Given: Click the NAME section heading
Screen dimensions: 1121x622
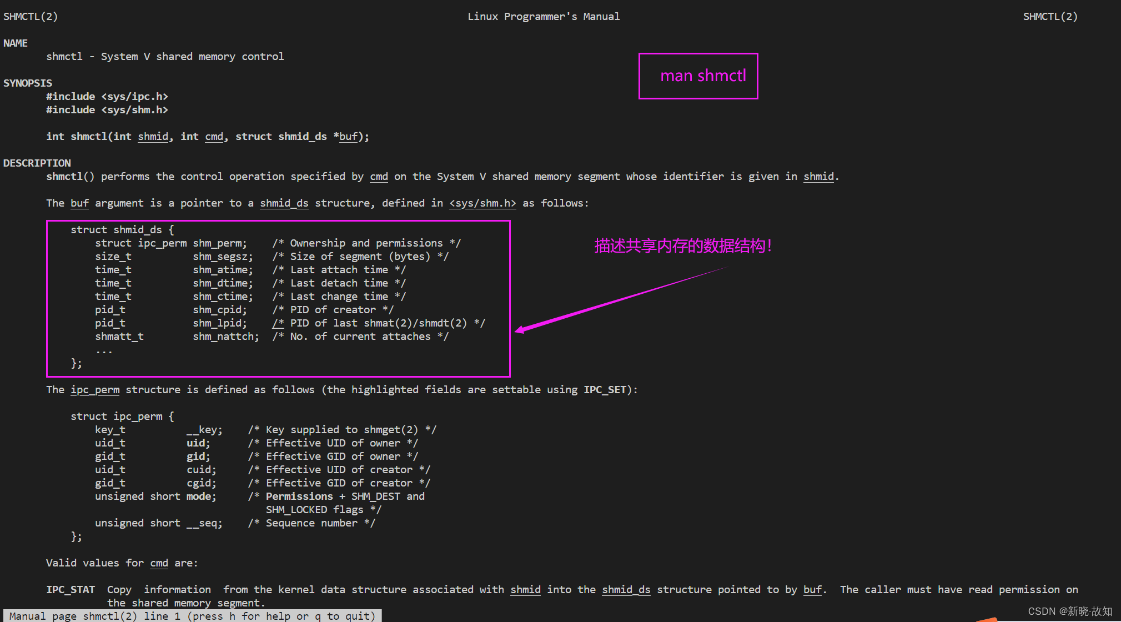Looking at the screenshot, I should [16, 43].
